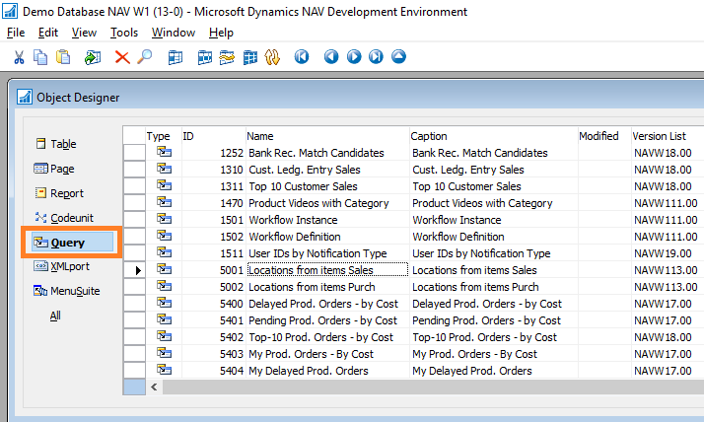Viewport: 704px width, 422px height.
Task: Open Find with the magnifying glass icon
Action: 145,57
